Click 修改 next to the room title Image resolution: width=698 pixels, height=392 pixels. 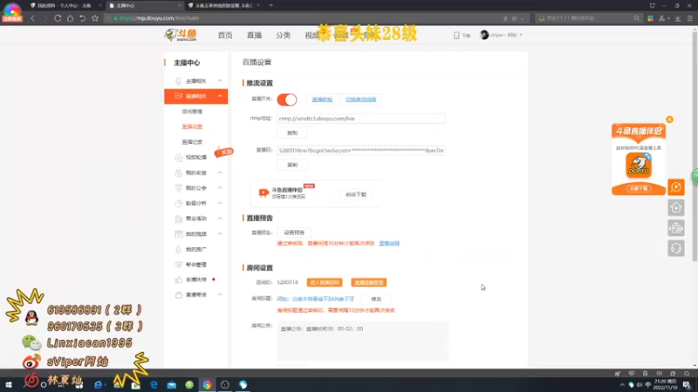pos(376,299)
